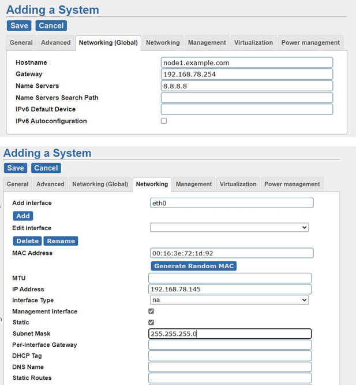The image size is (356, 385).
Task: Open the Virtualization tab in lower panel
Action: (x=238, y=184)
